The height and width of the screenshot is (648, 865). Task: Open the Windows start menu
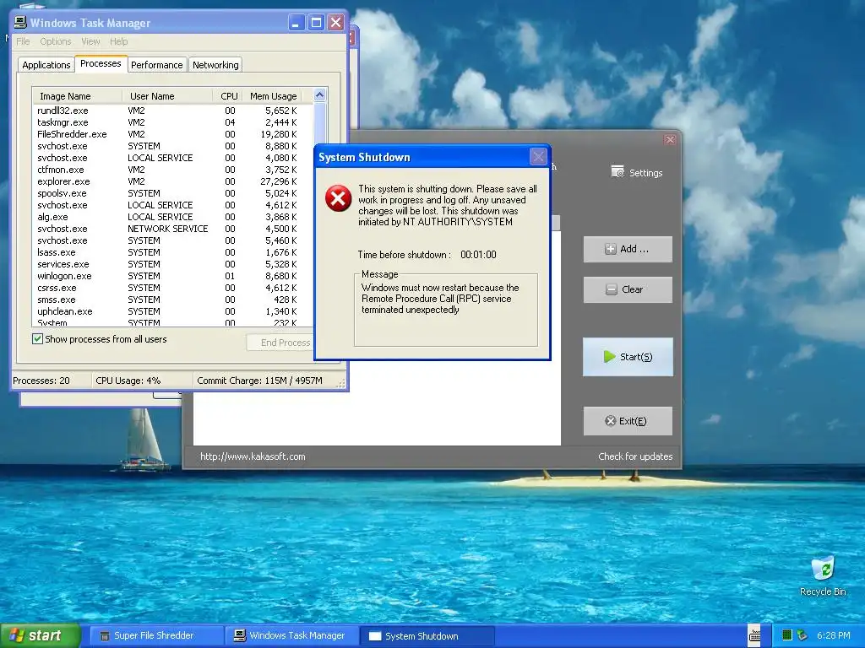pos(40,635)
